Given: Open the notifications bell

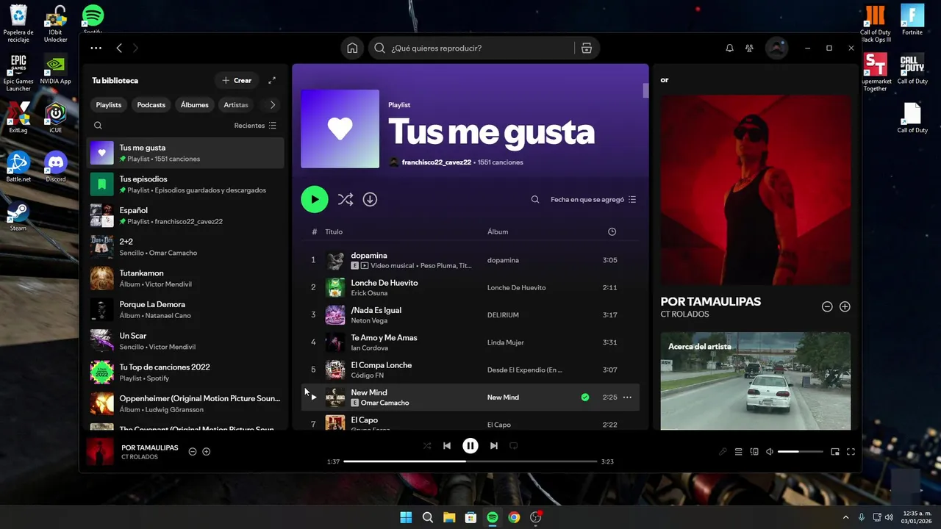Looking at the screenshot, I should pyautogui.click(x=729, y=48).
